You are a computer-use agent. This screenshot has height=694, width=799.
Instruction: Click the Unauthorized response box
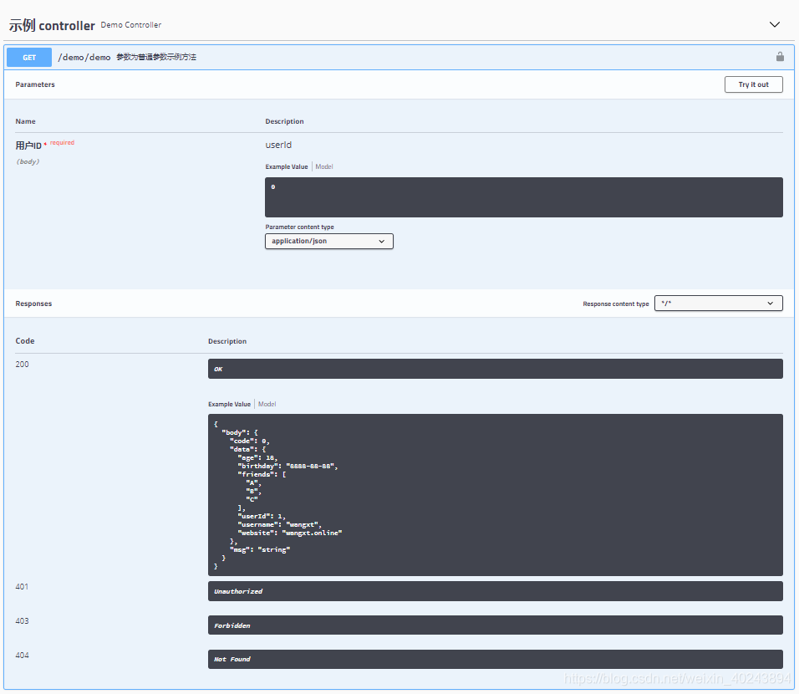point(496,591)
